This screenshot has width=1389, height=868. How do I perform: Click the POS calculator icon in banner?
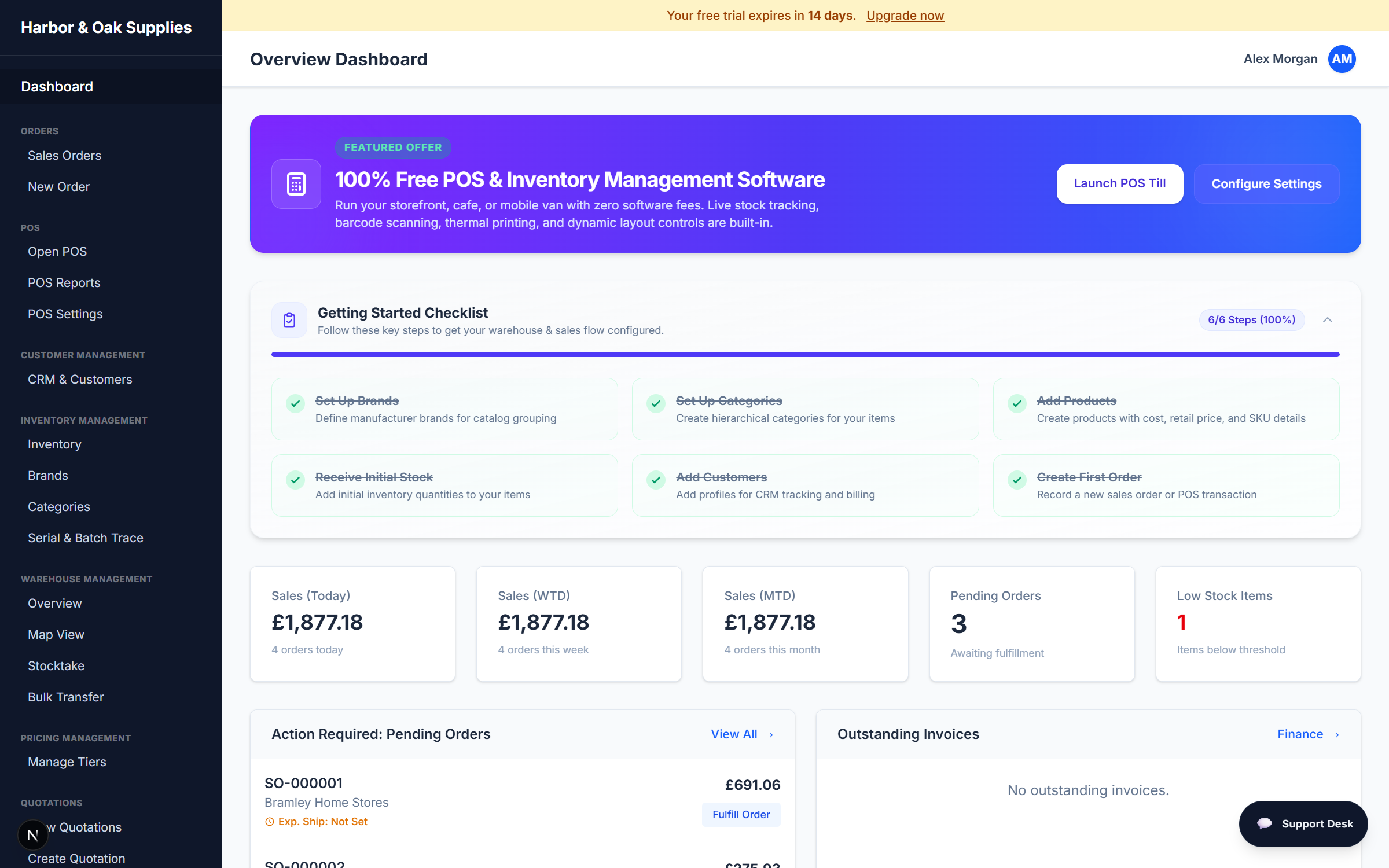296,184
